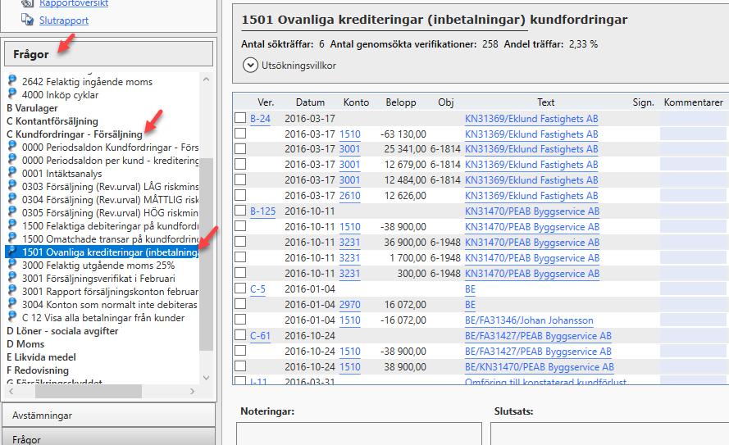Click the pin icon beside 4000 Inköp cyklar
The height and width of the screenshot is (445, 729).
[12, 93]
